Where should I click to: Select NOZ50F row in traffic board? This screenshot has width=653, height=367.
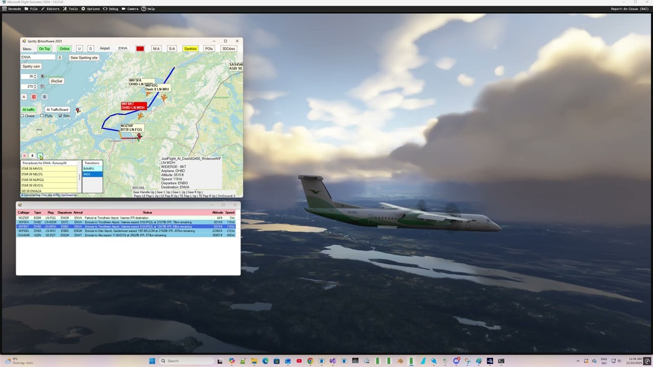click(126, 218)
